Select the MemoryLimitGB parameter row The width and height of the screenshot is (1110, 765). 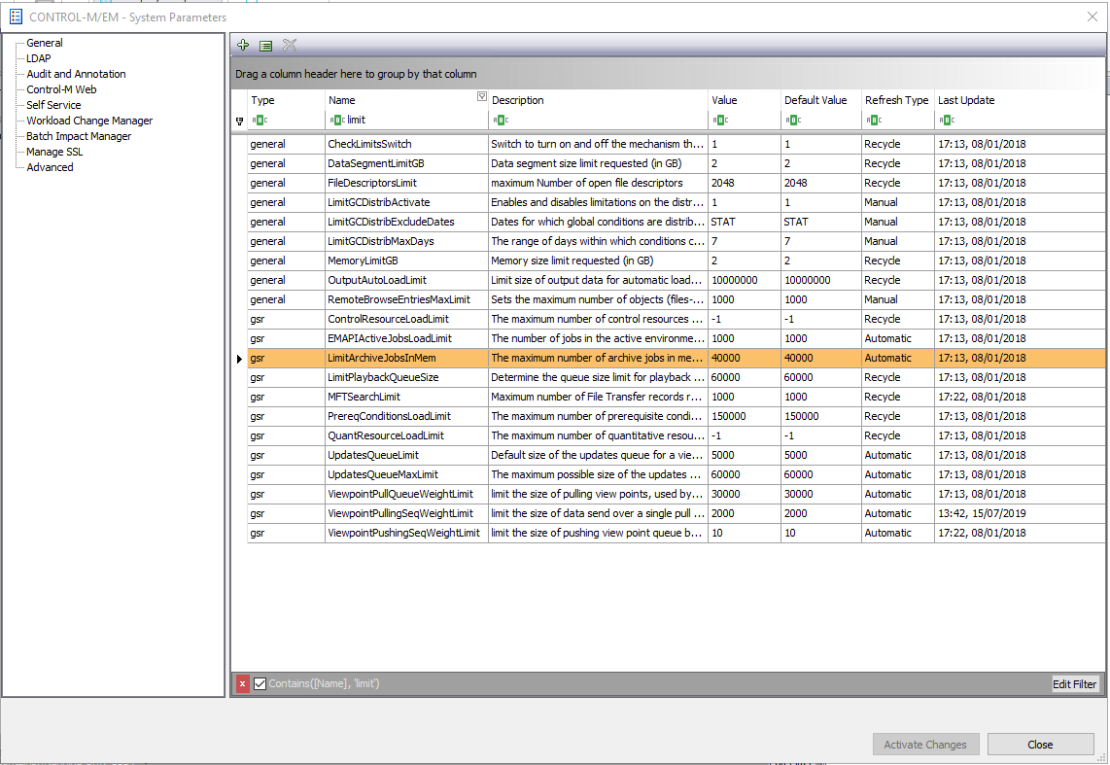(363, 261)
